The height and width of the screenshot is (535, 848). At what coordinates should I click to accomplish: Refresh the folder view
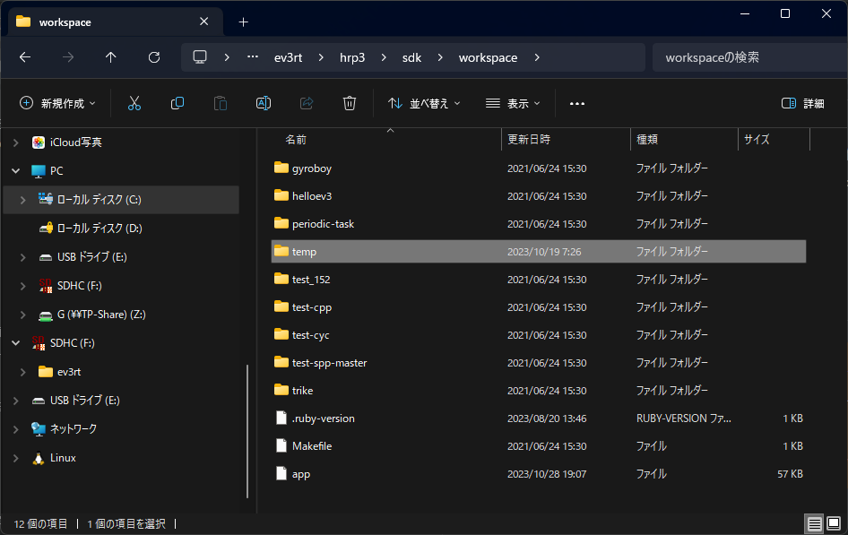(x=153, y=56)
